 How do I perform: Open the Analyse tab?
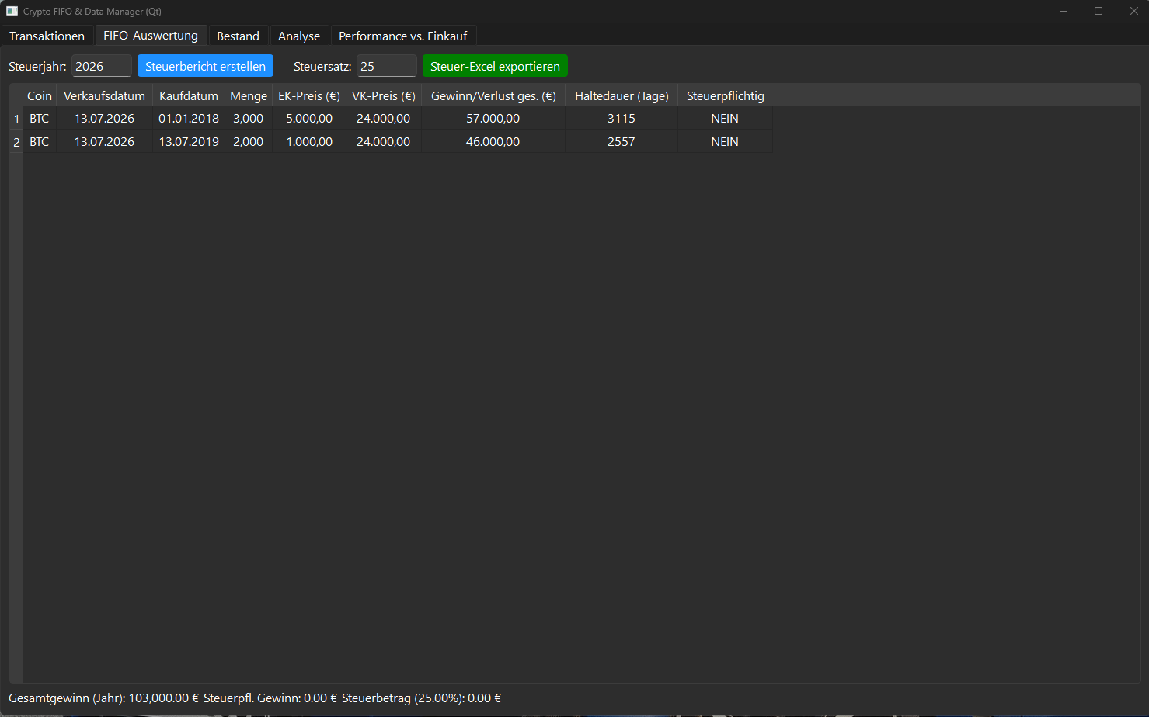(298, 36)
